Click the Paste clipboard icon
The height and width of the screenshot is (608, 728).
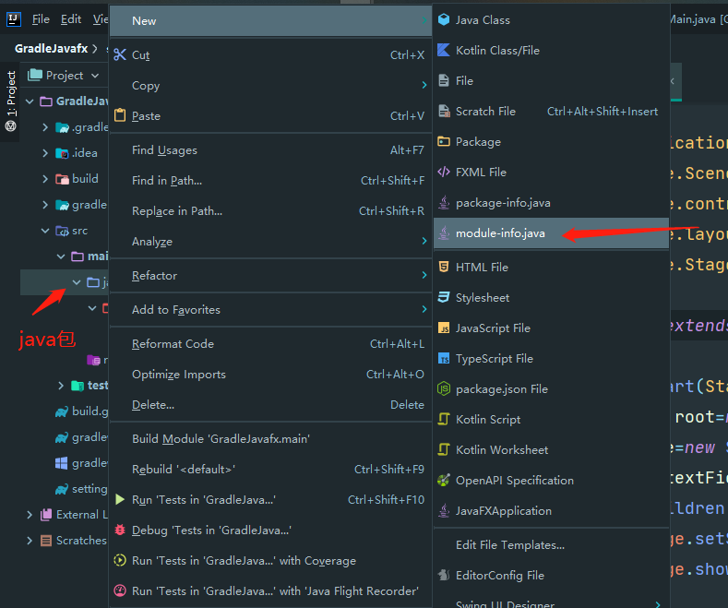120,115
